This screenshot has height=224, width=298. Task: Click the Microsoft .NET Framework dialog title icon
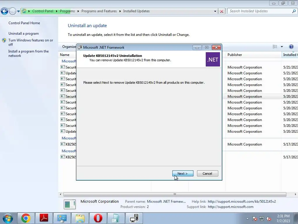pyautogui.click(x=80, y=48)
